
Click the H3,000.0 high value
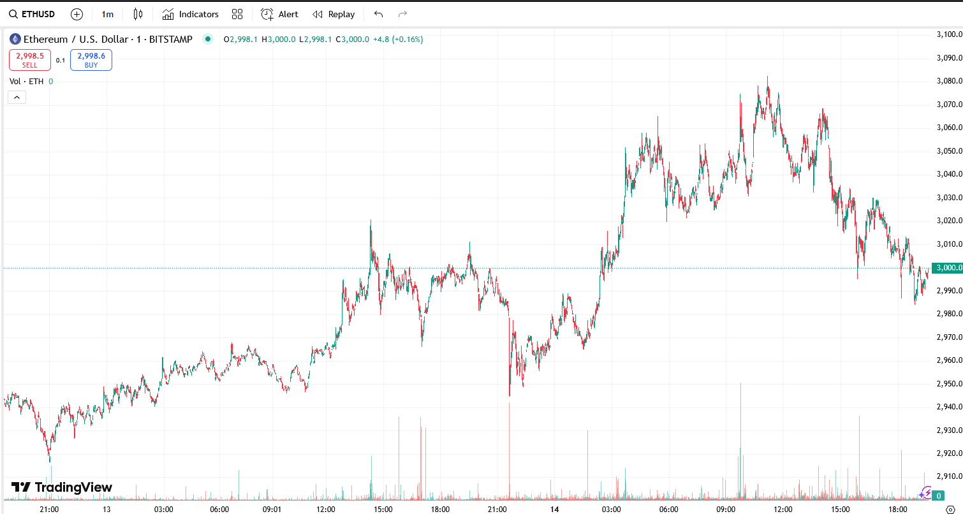coord(279,40)
